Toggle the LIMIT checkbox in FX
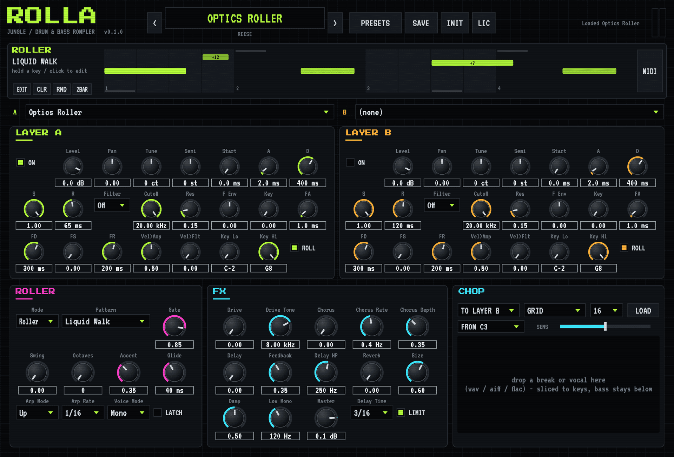674x457 pixels. coord(401,413)
